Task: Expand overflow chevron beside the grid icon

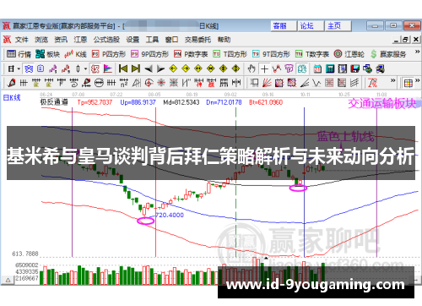Action: pyautogui.click(x=417, y=80)
